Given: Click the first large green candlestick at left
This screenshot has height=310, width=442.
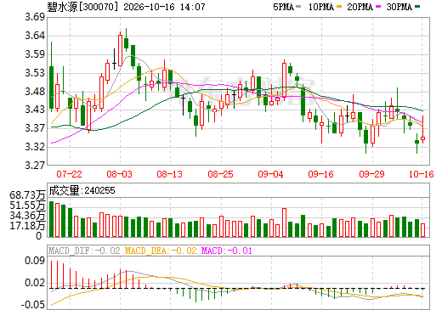Looking at the screenshot, I should 51,87.
